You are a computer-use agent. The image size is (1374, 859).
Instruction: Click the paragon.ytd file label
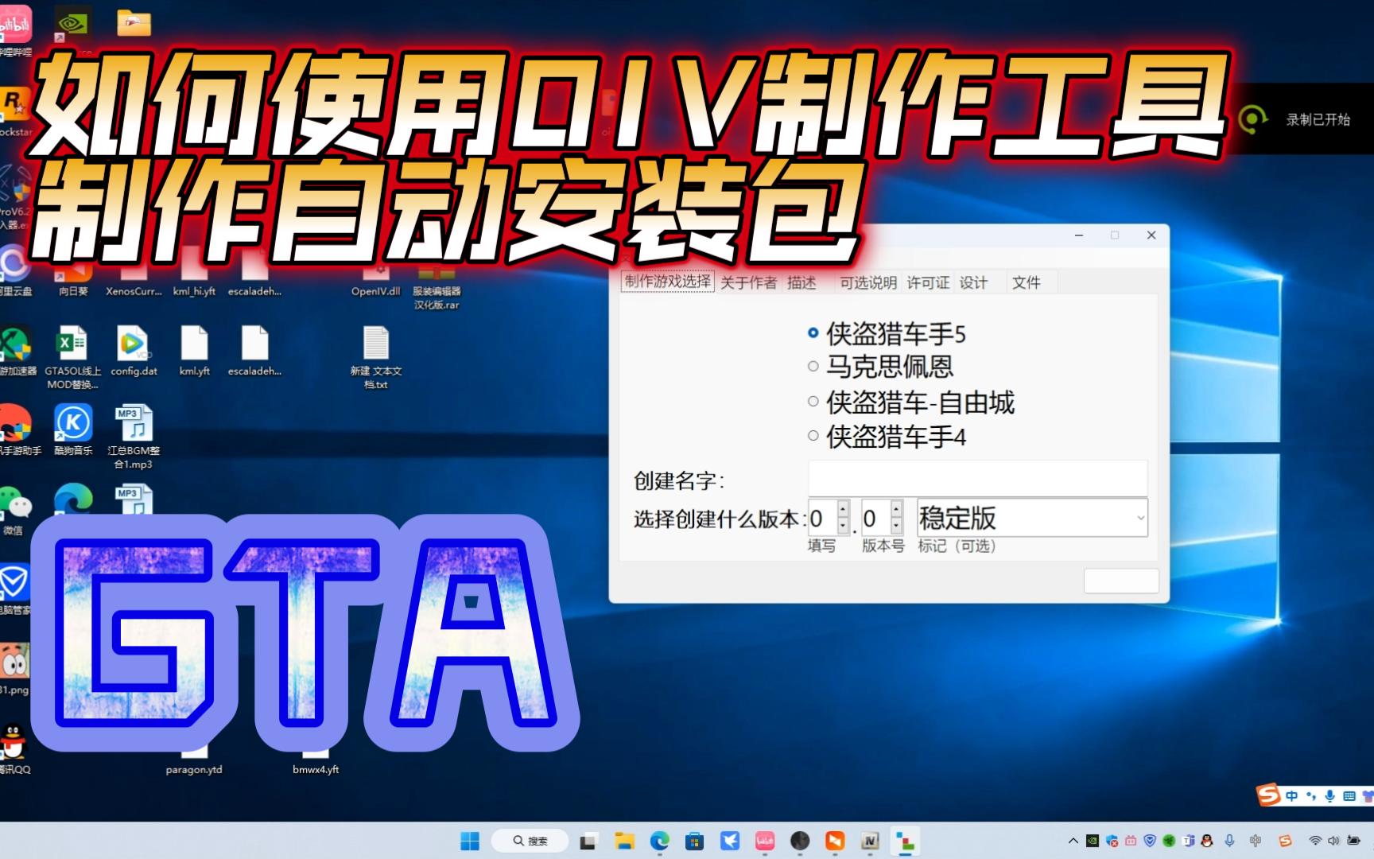194,769
